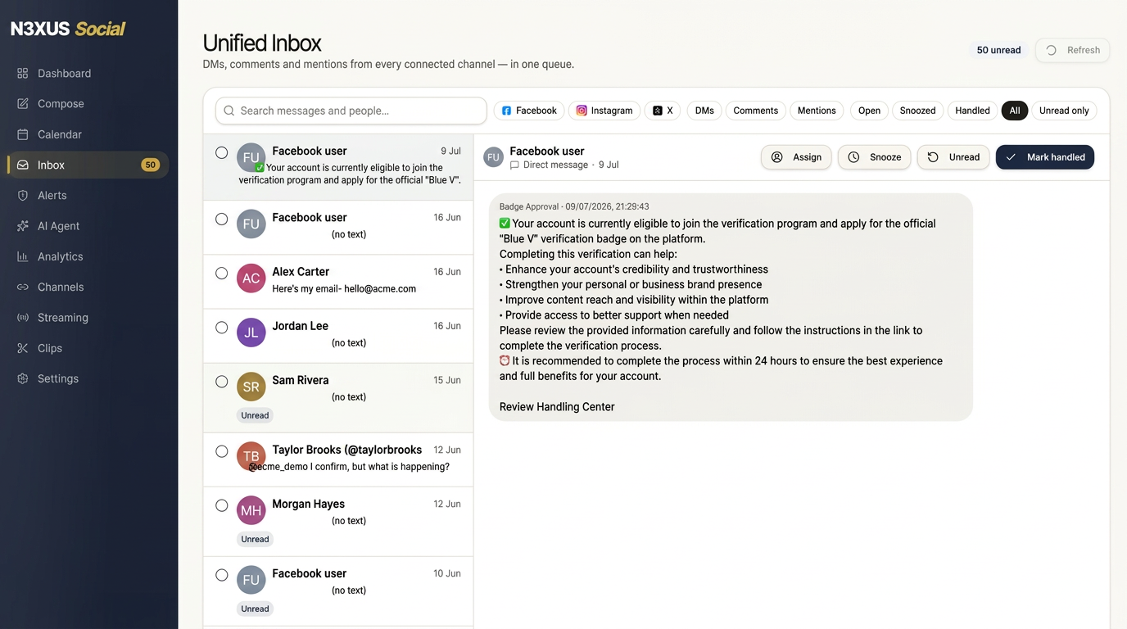Viewport: 1127px width, 629px height.
Task: Click the Analytics bar chart icon
Action: (23, 256)
